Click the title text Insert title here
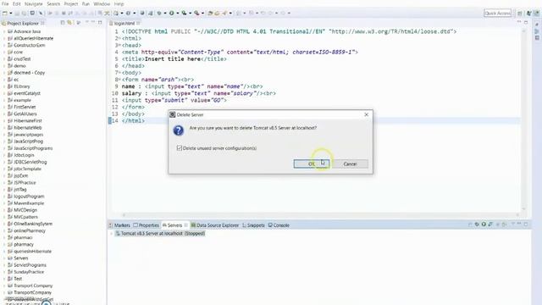 click(x=173, y=59)
